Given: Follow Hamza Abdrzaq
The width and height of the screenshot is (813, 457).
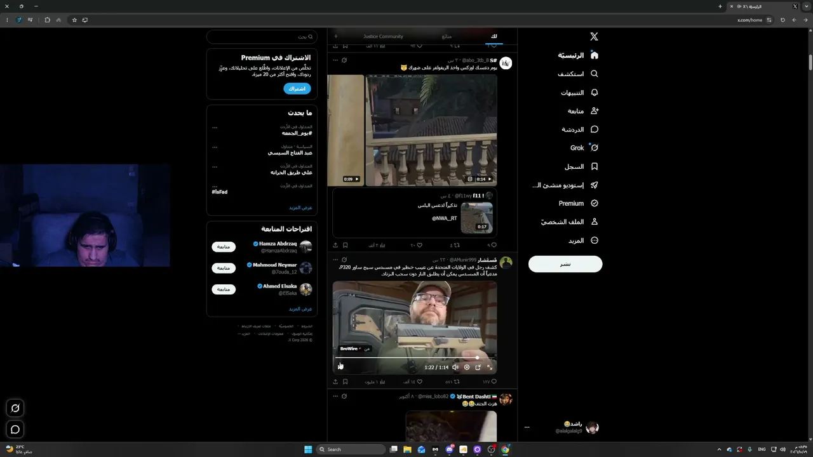Looking at the screenshot, I should (224, 246).
